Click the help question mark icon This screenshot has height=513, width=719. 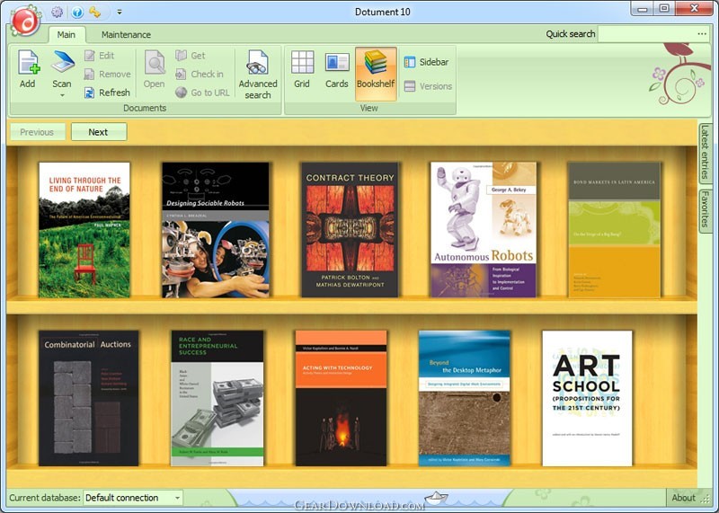pos(77,12)
